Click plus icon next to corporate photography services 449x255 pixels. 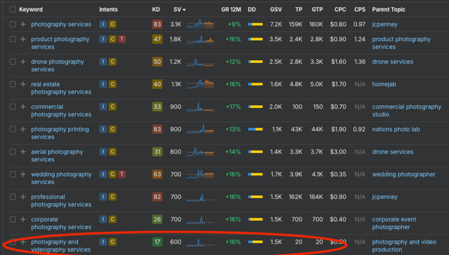(x=23, y=220)
